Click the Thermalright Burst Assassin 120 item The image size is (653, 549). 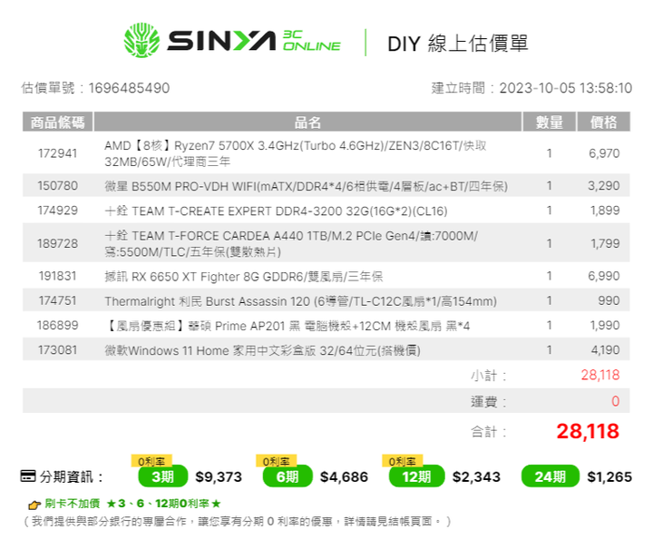point(301,301)
